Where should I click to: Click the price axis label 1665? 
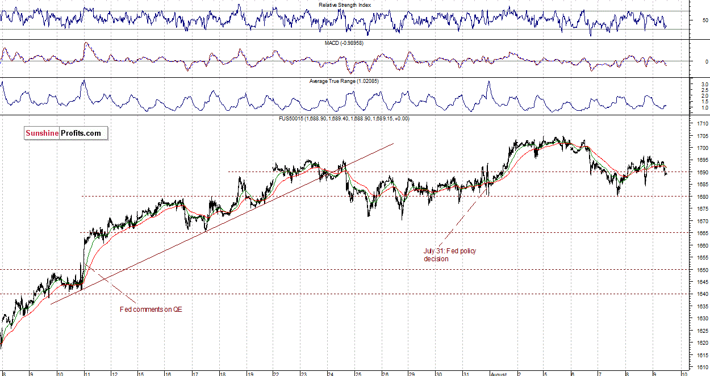[703, 233]
